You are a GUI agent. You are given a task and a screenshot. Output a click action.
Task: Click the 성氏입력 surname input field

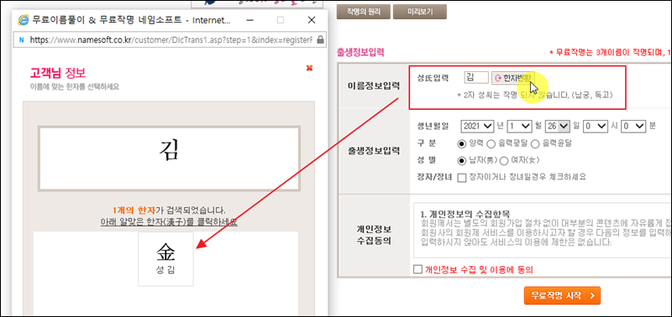click(476, 77)
